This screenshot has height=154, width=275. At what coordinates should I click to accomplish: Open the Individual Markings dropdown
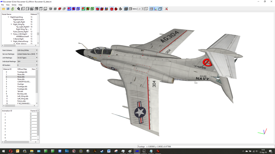(27, 61)
